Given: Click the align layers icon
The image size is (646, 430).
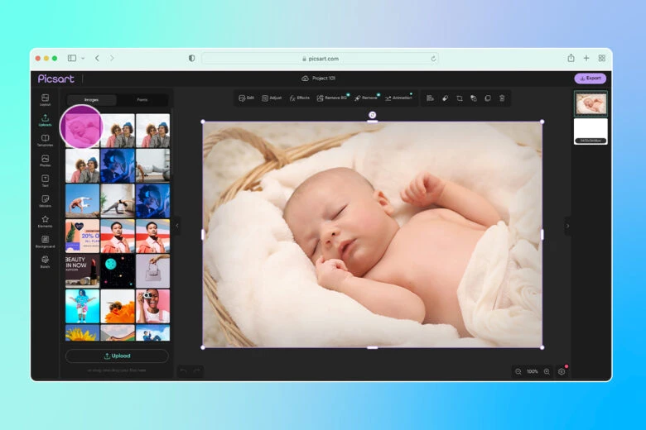Looking at the screenshot, I should [x=430, y=98].
